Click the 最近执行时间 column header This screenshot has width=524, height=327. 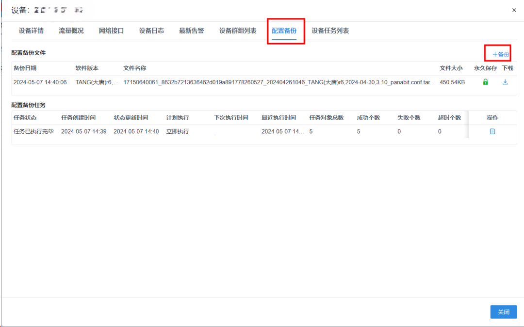coord(278,118)
